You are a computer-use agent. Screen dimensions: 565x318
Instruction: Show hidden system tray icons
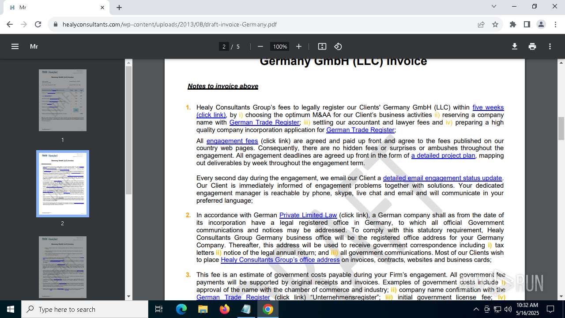pyautogui.click(x=476, y=309)
